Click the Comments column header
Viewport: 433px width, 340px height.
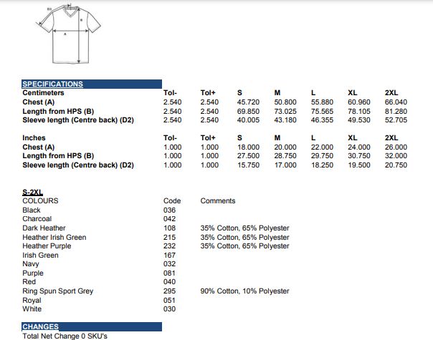(x=217, y=201)
